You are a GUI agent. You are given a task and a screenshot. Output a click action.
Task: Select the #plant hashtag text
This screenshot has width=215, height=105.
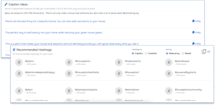29,90
